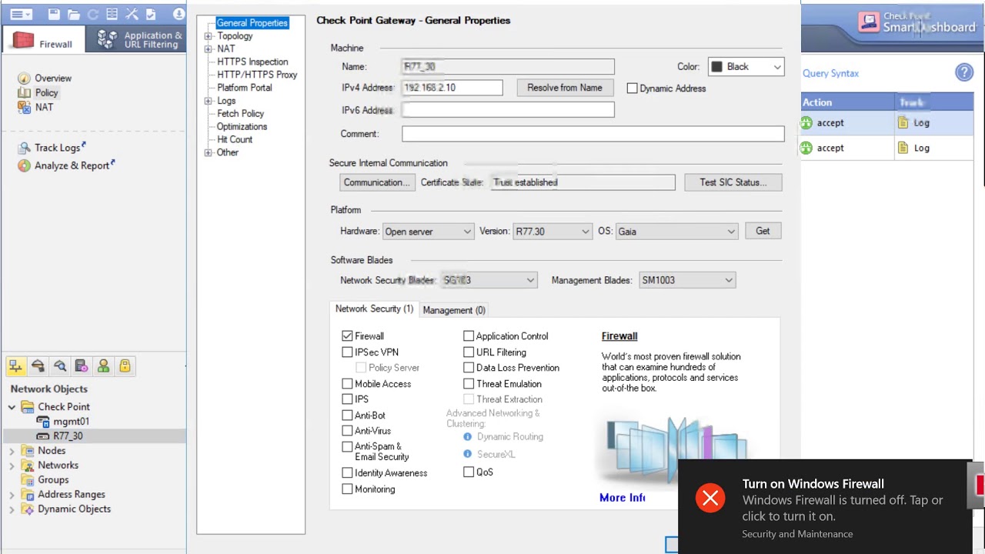Click into the IPv4 Address field
This screenshot has width=985, height=554.
tap(452, 88)
